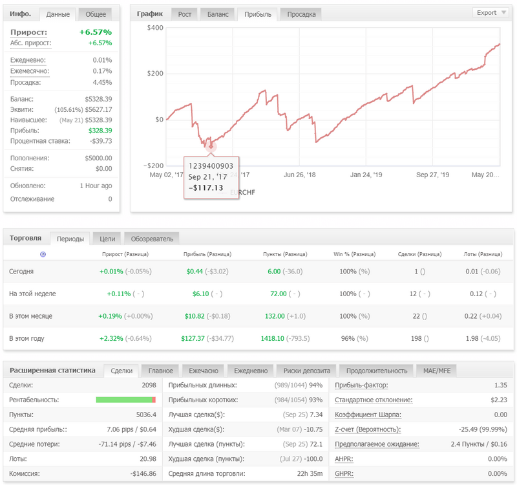The width and height of the screenshot is (517, 485).
Task: Click the $5627.17 Эквити value
Action: pyautogui.click(x=98, y=109)
